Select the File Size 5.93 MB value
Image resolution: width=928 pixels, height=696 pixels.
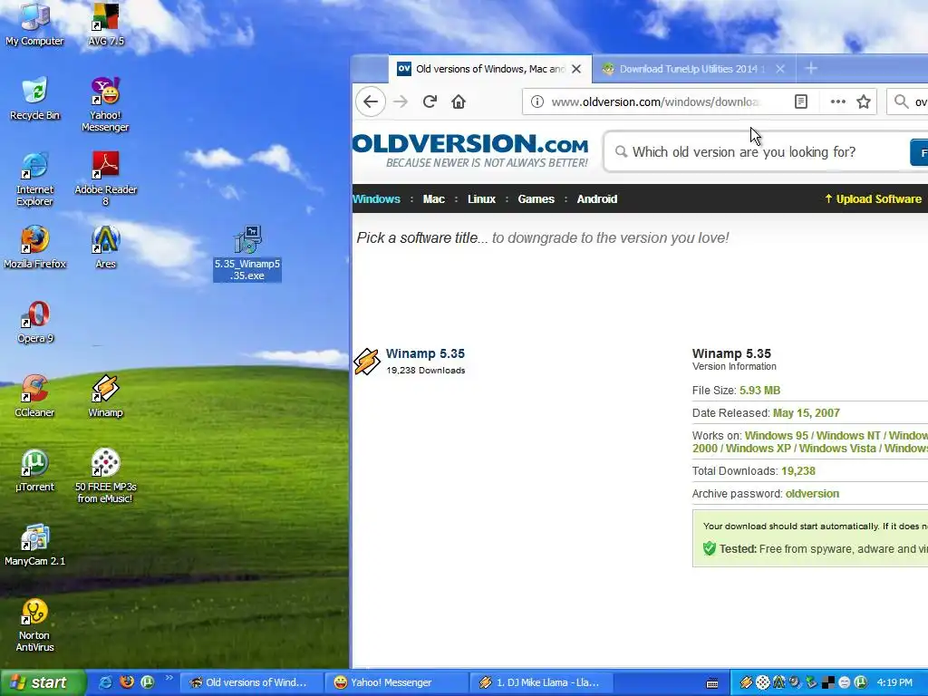[x=760, y=391]
